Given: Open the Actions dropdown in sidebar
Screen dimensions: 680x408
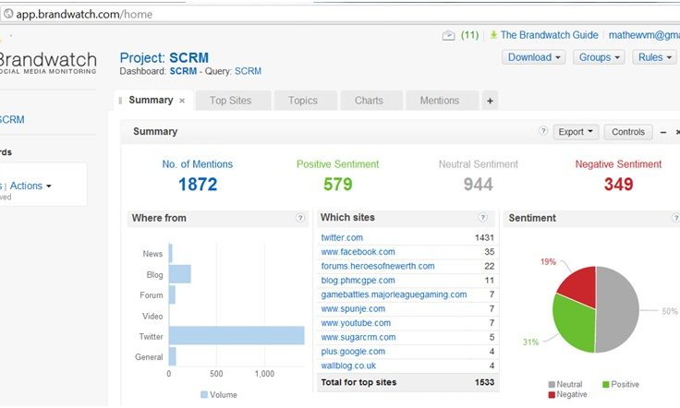Looking at the screenshot, I should click(30, 186).
